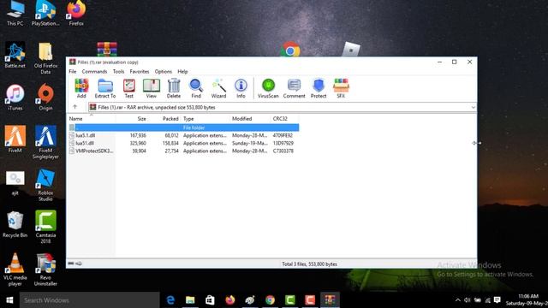Screen dimensions: 548x308
Task: Open the Help menu
Action: pos(182,71)
